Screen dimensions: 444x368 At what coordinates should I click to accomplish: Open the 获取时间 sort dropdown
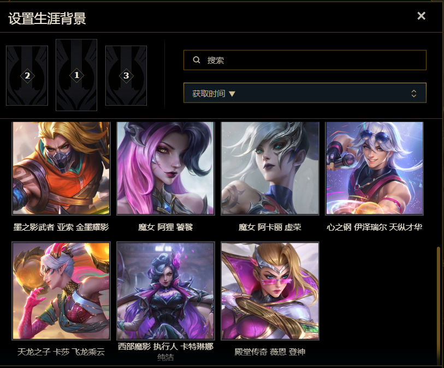click(x=305, y=93)
